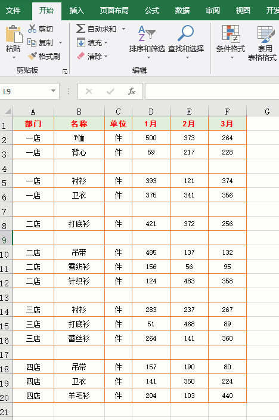Switch to the View (视图) tab

243,11
